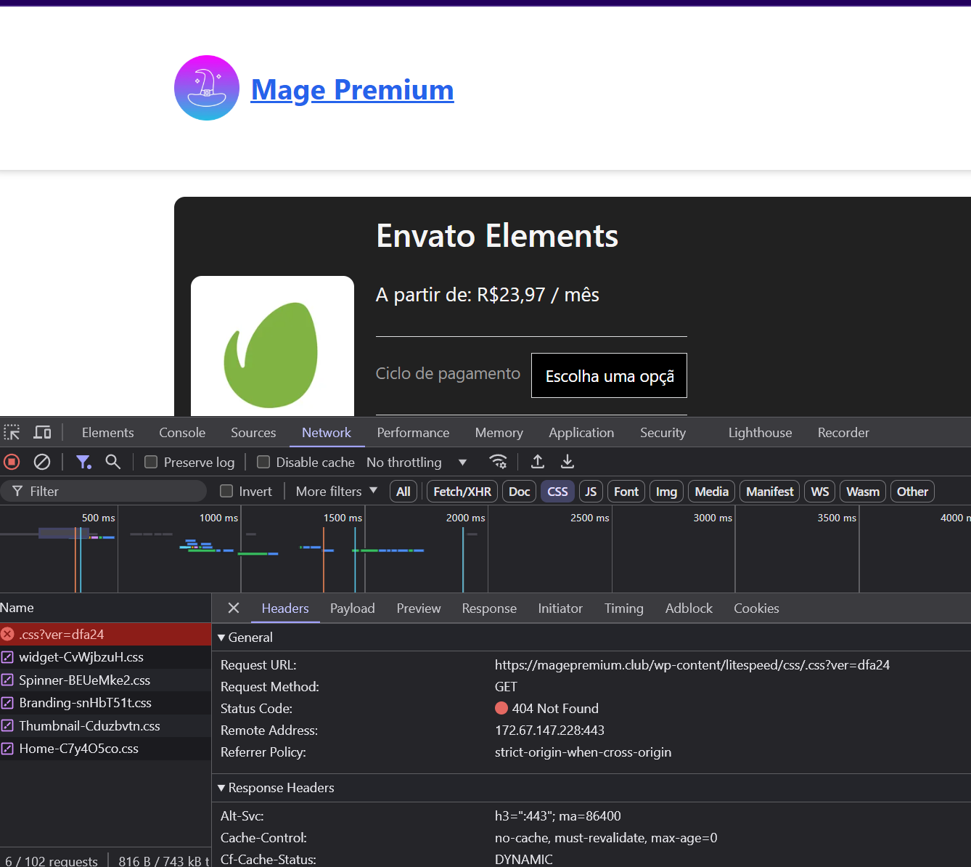The image size is (971, 867).
Task: Open the Escolha uma opção payment cycle dropdown
Action: [x=609, y=375]
